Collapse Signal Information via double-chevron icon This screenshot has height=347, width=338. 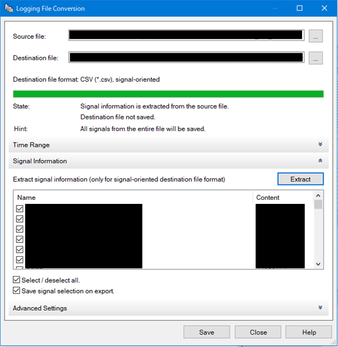click(x=320, y=161)
